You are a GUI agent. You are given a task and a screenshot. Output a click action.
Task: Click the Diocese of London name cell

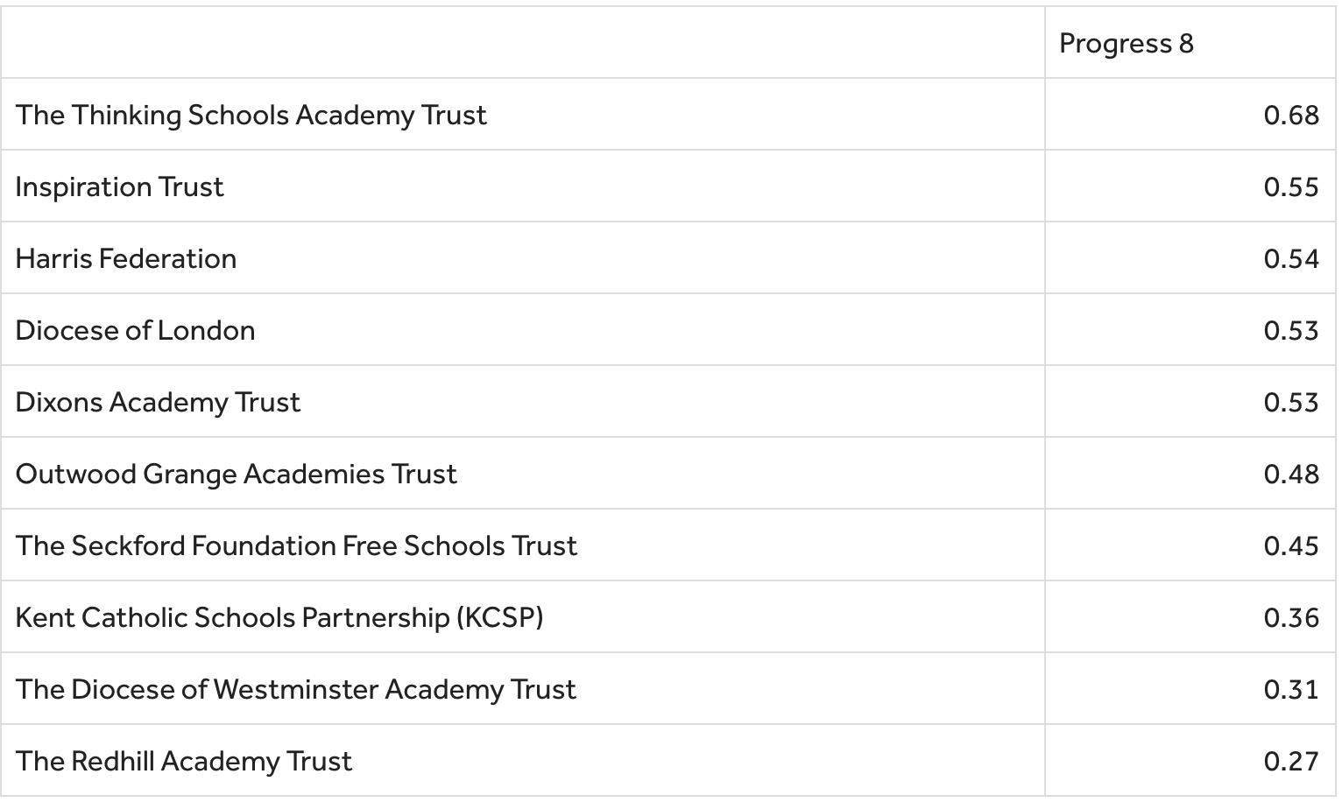(135, 331)
